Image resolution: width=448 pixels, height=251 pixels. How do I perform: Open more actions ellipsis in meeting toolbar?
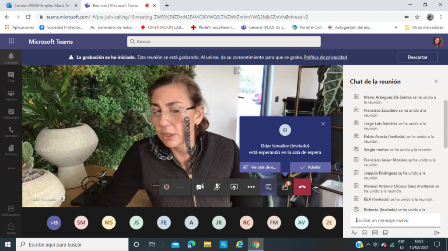[251, 187]
